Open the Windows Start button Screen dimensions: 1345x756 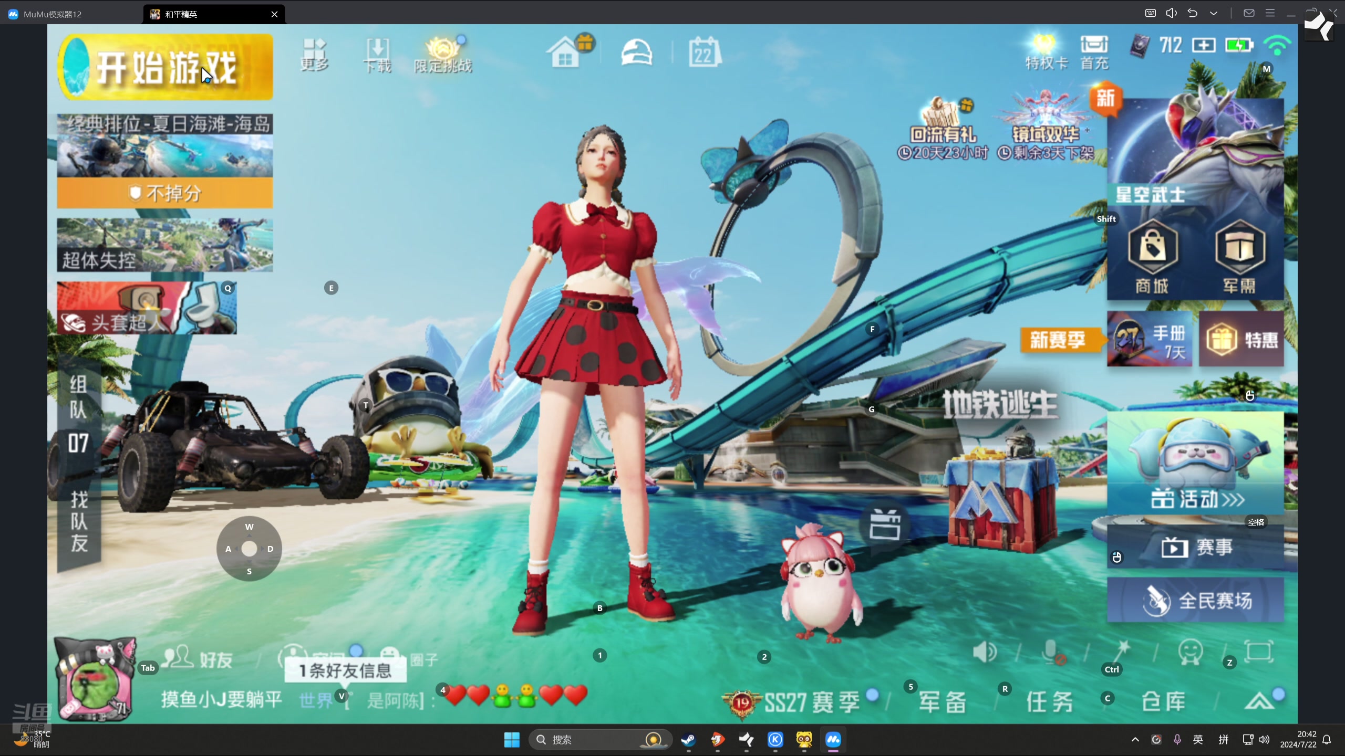[512, 740]
